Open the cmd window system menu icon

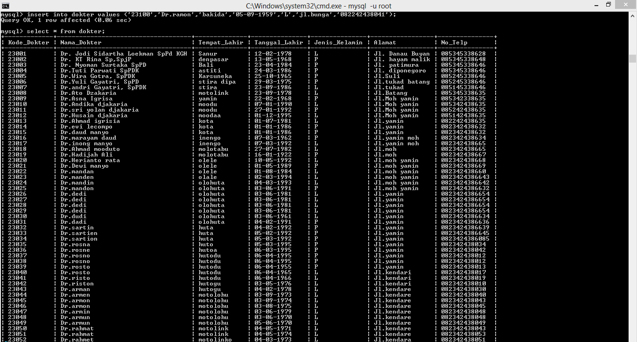coord(5,6)
